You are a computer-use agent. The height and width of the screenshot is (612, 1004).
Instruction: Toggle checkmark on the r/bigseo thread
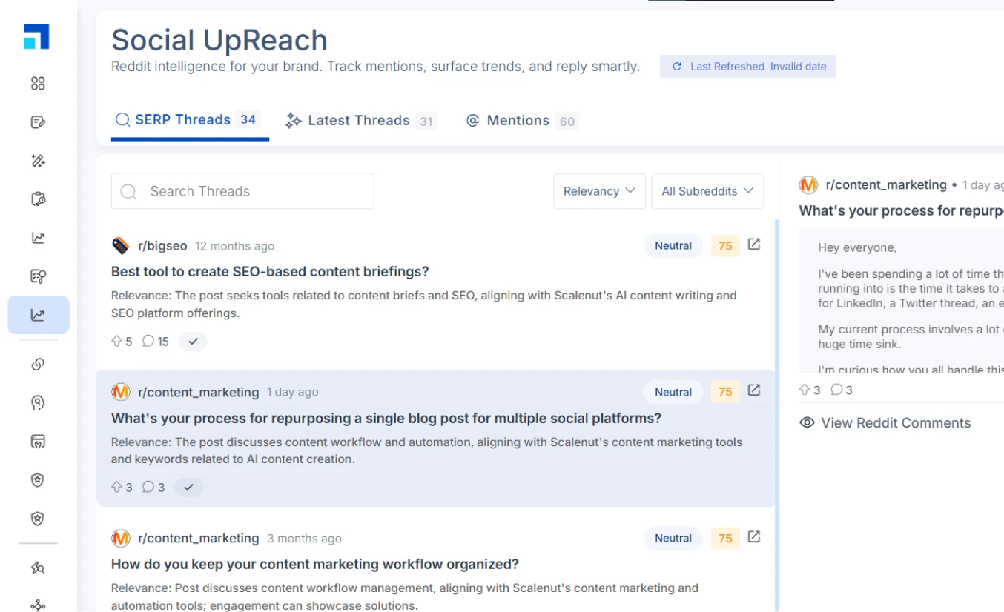[193, 341]
